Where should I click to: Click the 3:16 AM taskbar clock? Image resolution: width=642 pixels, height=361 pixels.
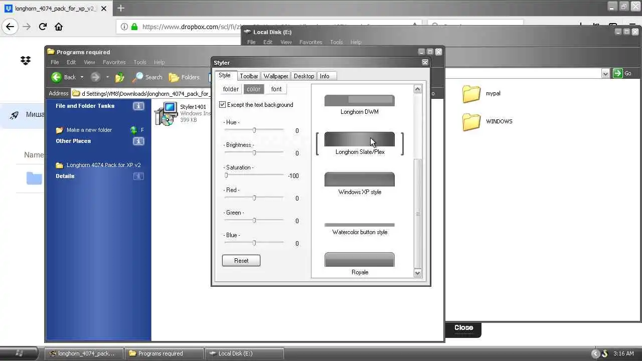[623, 353]
